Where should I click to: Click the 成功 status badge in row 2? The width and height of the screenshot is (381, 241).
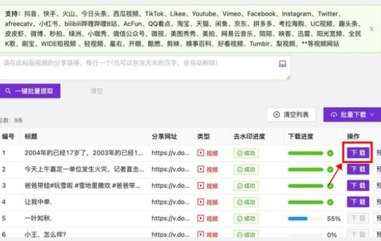[x=246, y=169]
